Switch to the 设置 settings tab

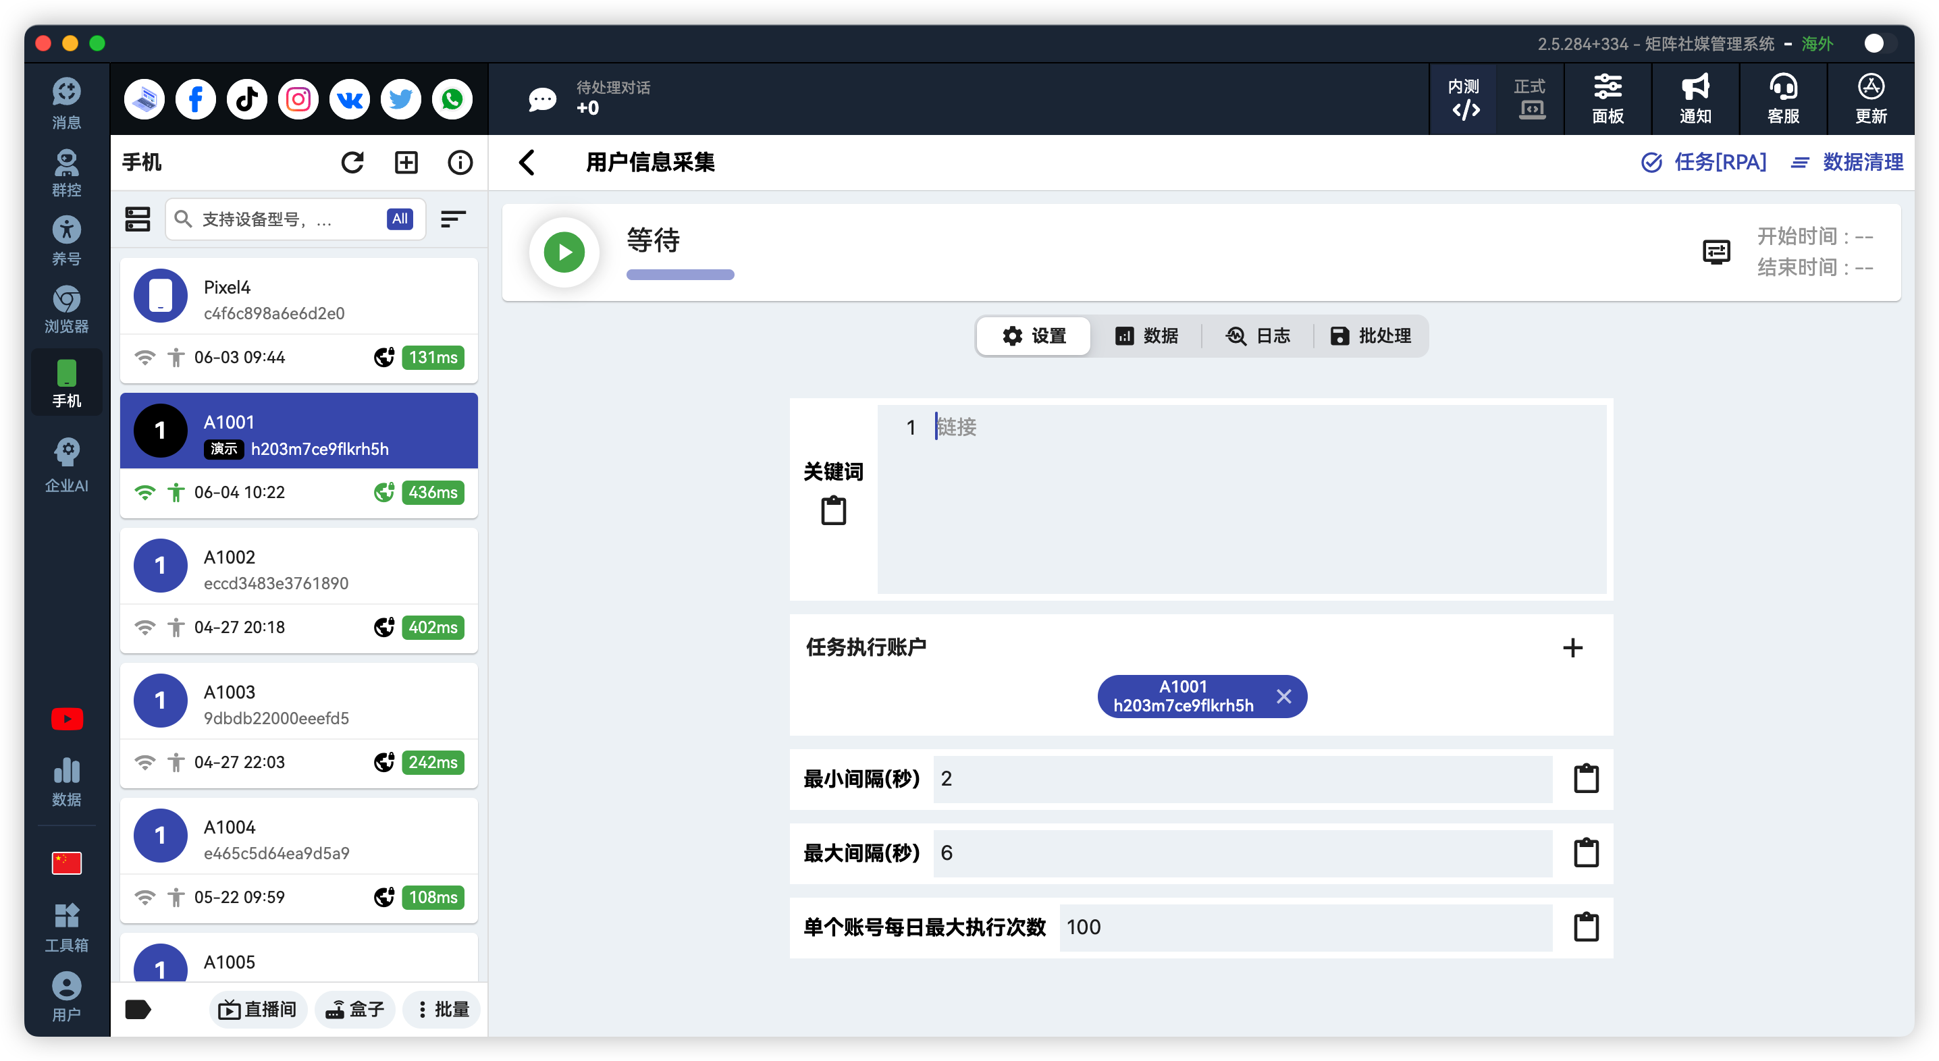1034,335
